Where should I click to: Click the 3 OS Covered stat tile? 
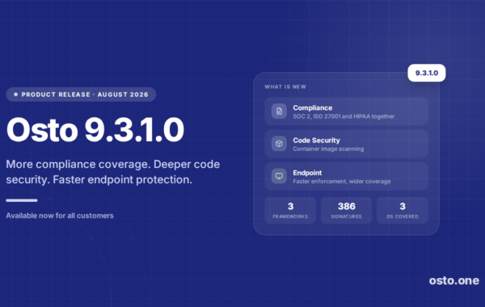(x=402, y=211)
